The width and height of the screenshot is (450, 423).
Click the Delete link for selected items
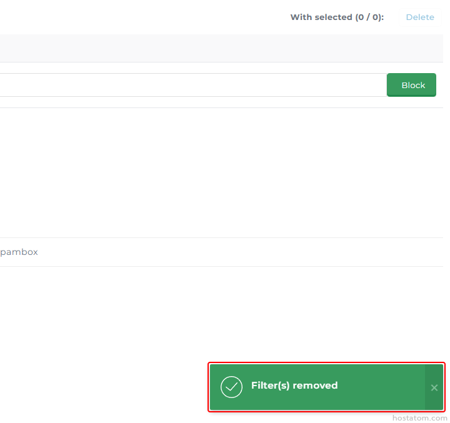click(419, 17)
